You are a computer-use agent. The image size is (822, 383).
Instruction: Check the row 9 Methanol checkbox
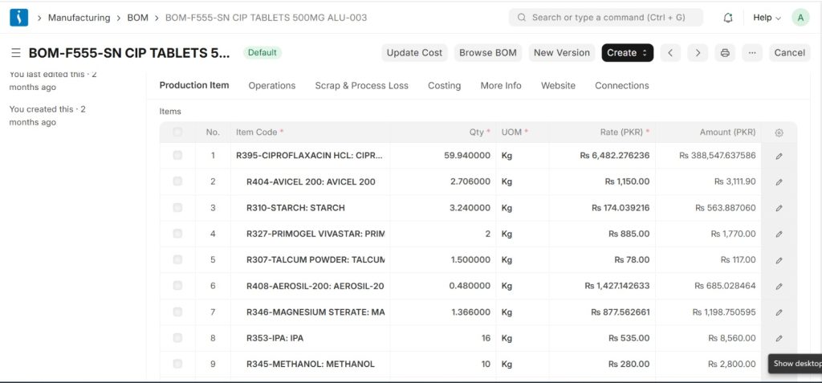click(x=177, y=364)
